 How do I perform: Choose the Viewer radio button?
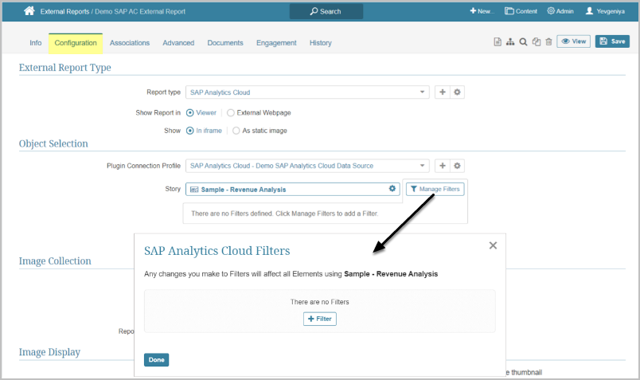click(x=190, y=113)
